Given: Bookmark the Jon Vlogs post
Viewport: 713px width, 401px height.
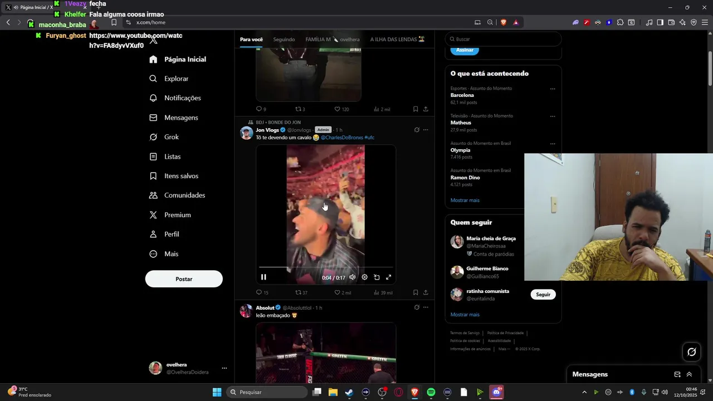Looking at the screenshot, I should tap(416, 292).
